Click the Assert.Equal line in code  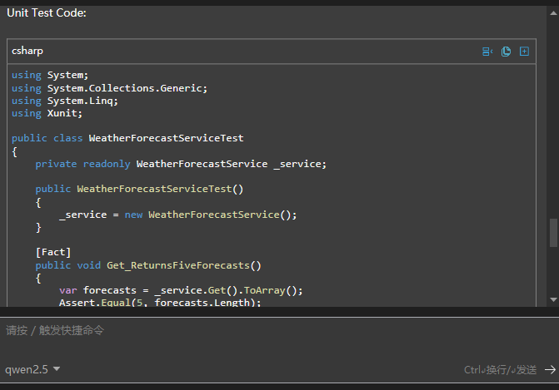click(x=160, y=303)
